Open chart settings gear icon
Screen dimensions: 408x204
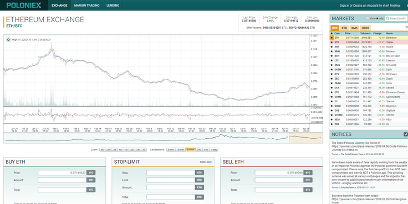coord(8,40)
